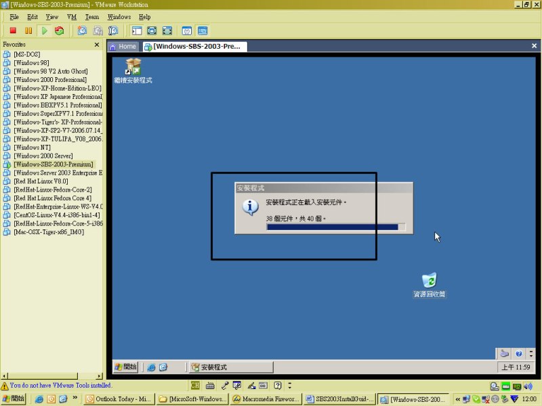Click the guest tray options arrow
This screenshot has height=406, width=542.
531,353
